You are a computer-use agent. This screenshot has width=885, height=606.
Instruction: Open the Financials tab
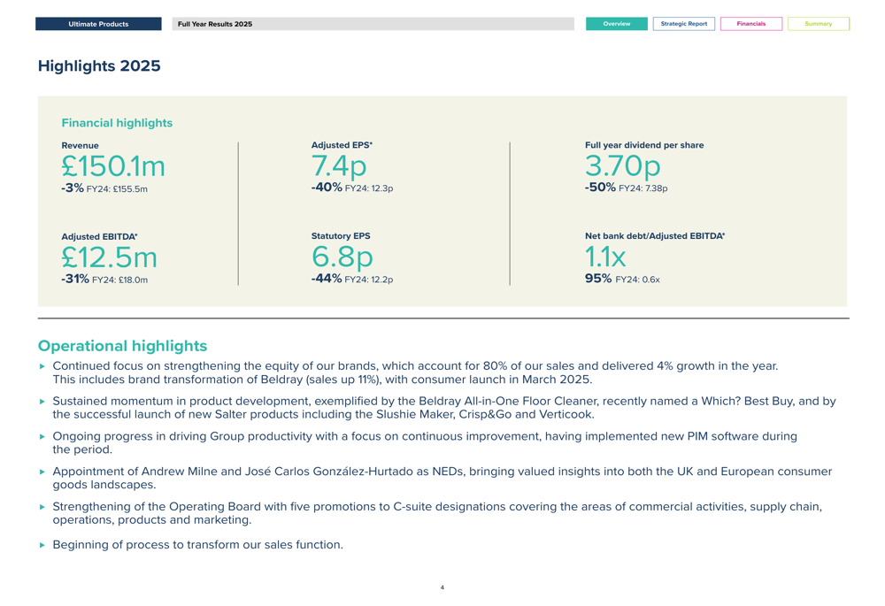[751, 24]
